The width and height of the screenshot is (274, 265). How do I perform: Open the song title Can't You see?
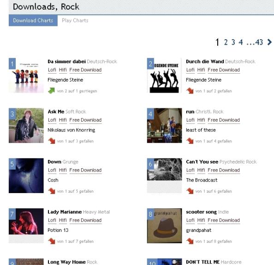[202, 162]
